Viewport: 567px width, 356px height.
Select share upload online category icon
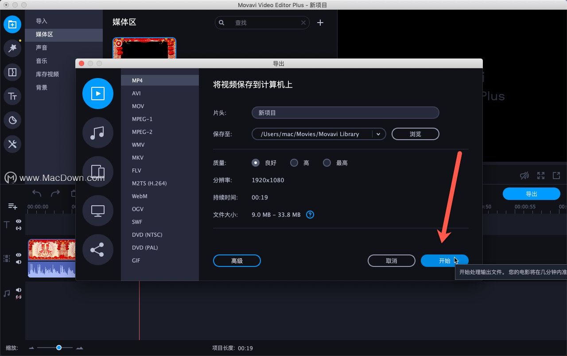pyautogui.click(x=98, y=250)
